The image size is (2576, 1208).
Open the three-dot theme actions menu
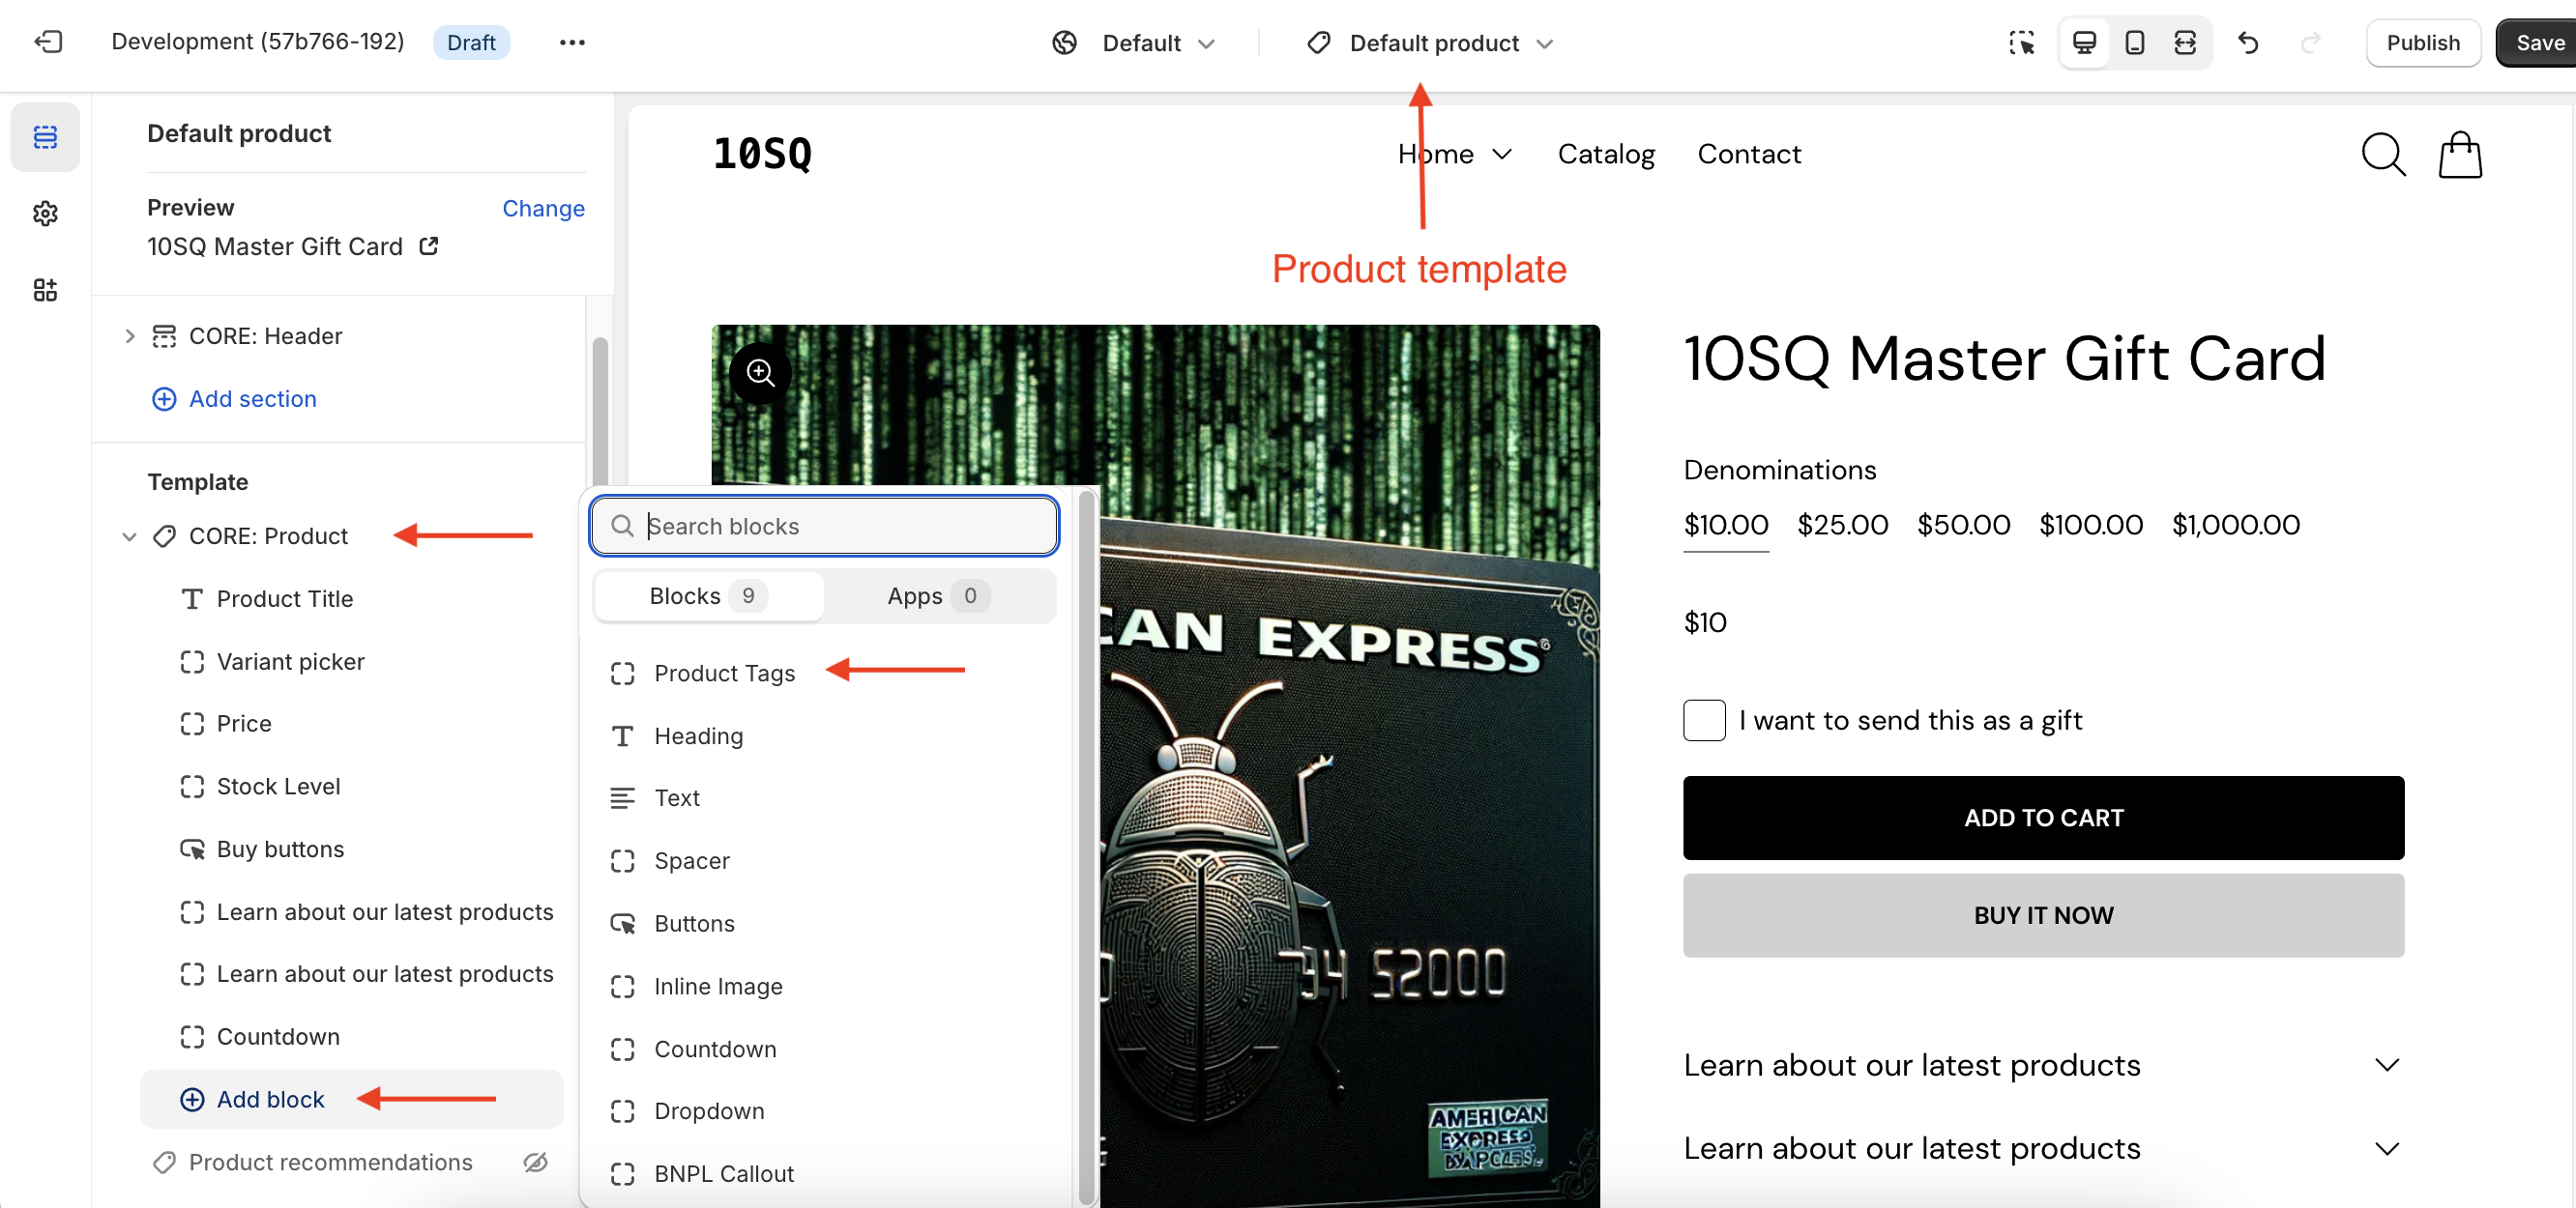click(572, 42)
